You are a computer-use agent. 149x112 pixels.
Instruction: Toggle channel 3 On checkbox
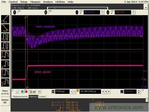point(81,13)
